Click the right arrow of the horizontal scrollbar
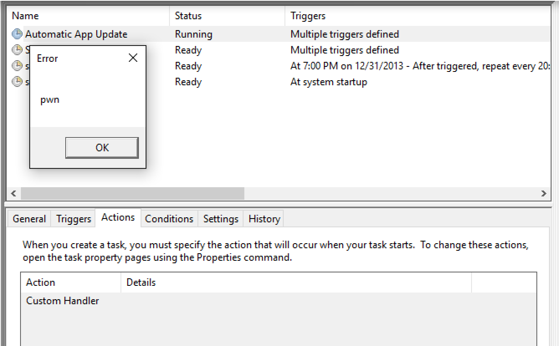 point(544,193)
